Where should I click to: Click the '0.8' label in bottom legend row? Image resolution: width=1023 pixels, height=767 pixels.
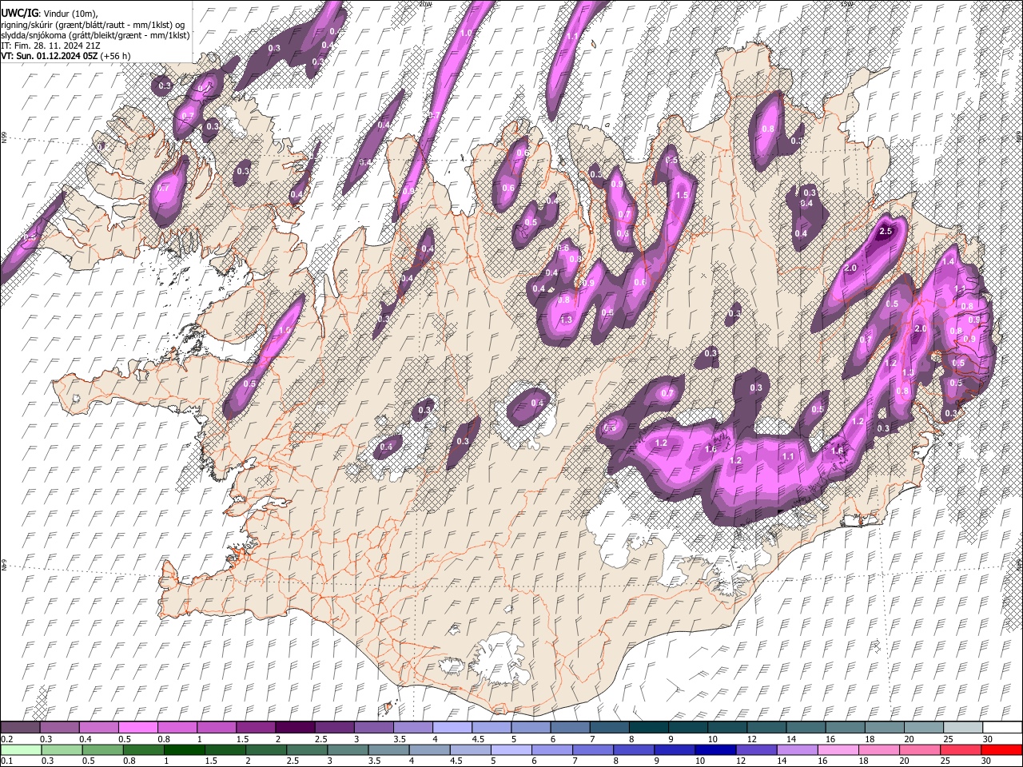pos(129,761)
